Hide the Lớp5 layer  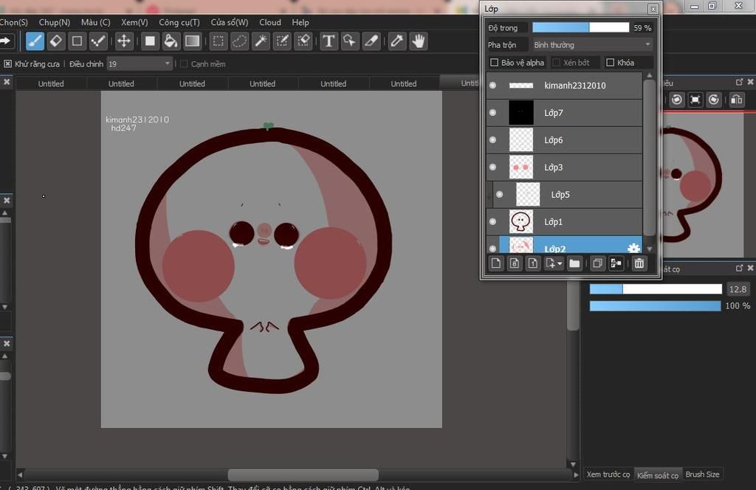[x=500, y=194]
